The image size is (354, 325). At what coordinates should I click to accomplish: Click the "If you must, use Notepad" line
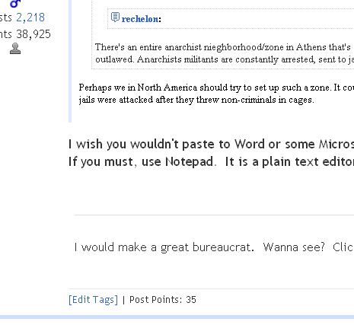coord(211,162)
